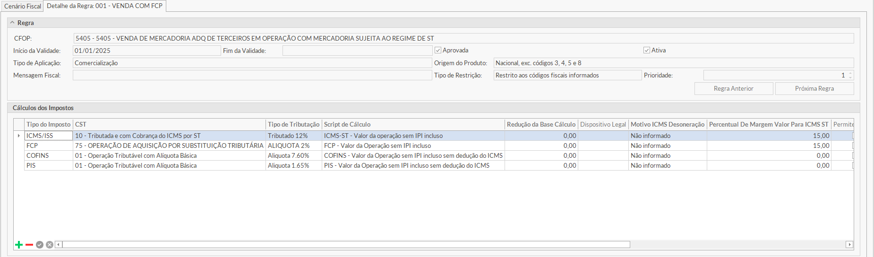Select the Detalhe da Regra: 001 tab
Image resolution: width=874 pixels, height=257 pixels.
[x=105, y=6]
